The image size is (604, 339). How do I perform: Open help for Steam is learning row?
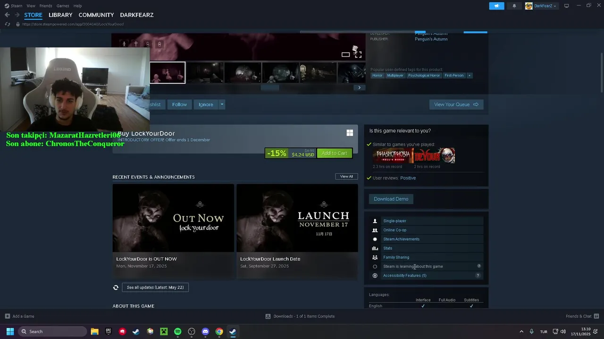click(x=479, y=266)
